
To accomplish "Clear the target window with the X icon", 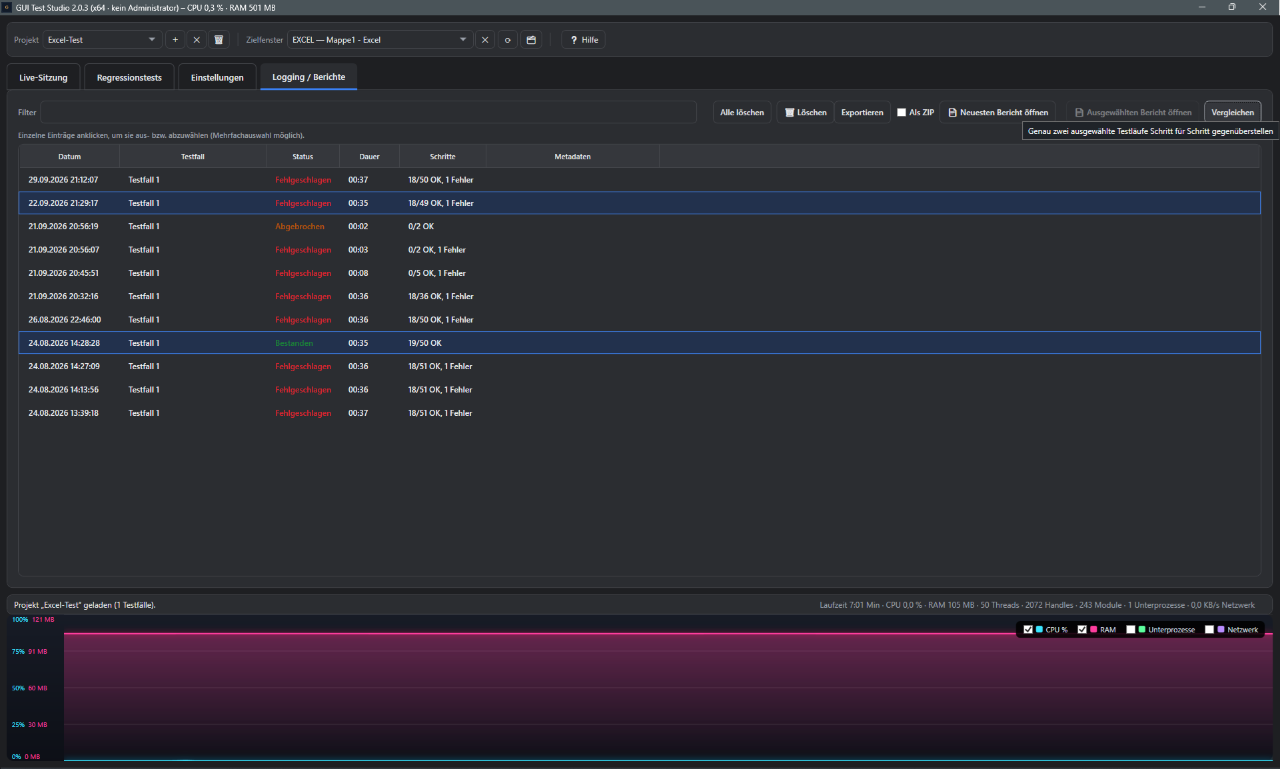I will coord(485,40).
